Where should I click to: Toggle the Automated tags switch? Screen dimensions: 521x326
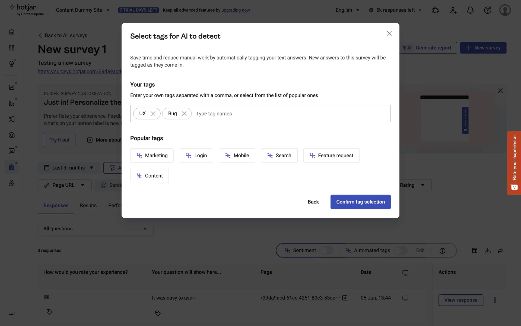click(400, 250)
